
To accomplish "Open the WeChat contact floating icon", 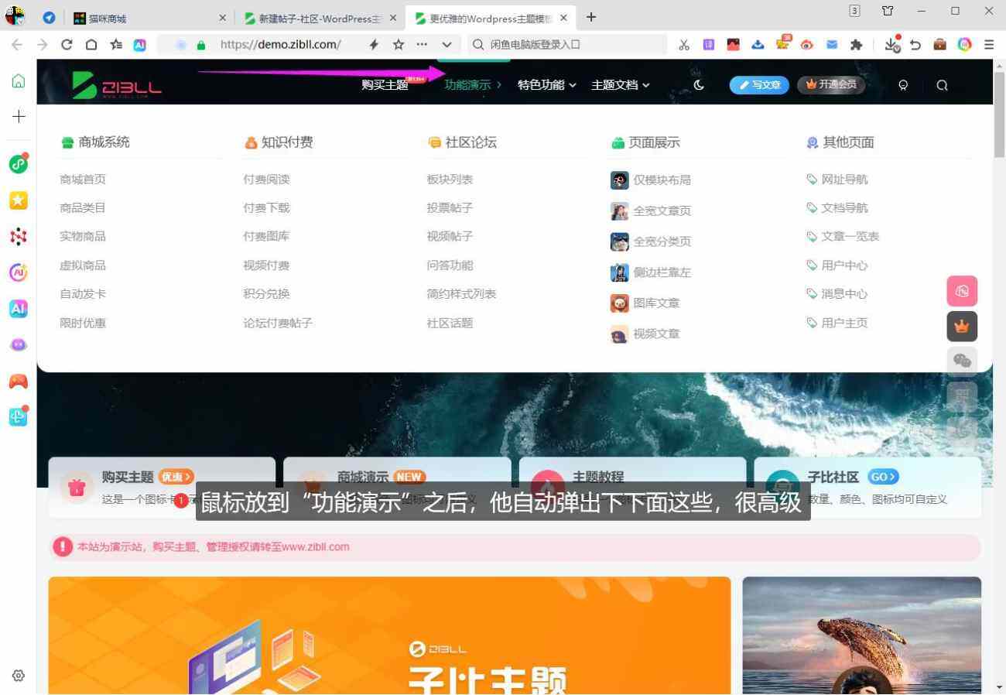I will point(962,361).
